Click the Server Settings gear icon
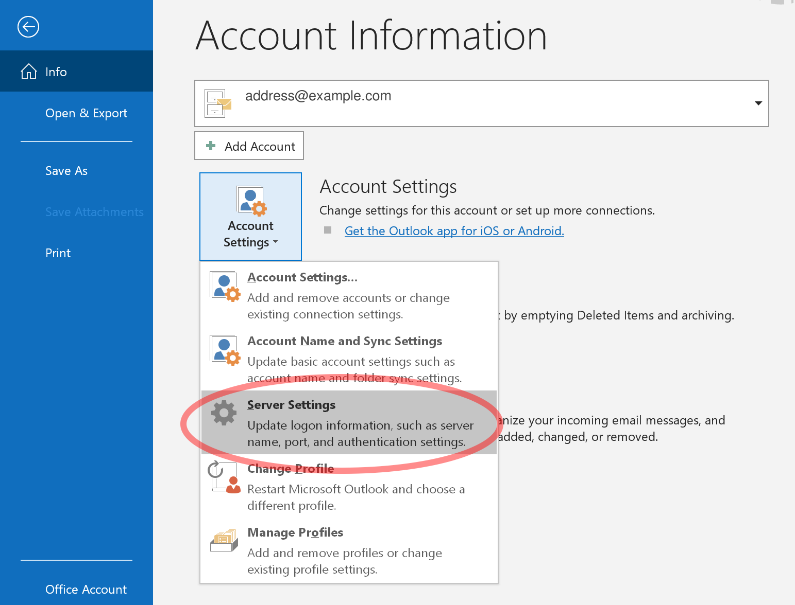The width and height of the screenshot is (795, 605). (223, 413)
